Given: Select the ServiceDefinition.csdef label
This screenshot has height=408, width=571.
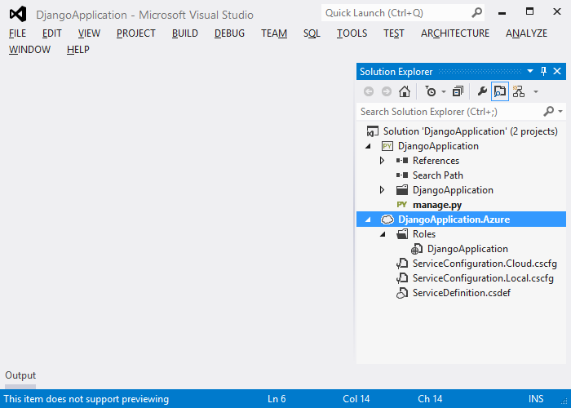Looking at the screenshot, I should tap(462, 293).
